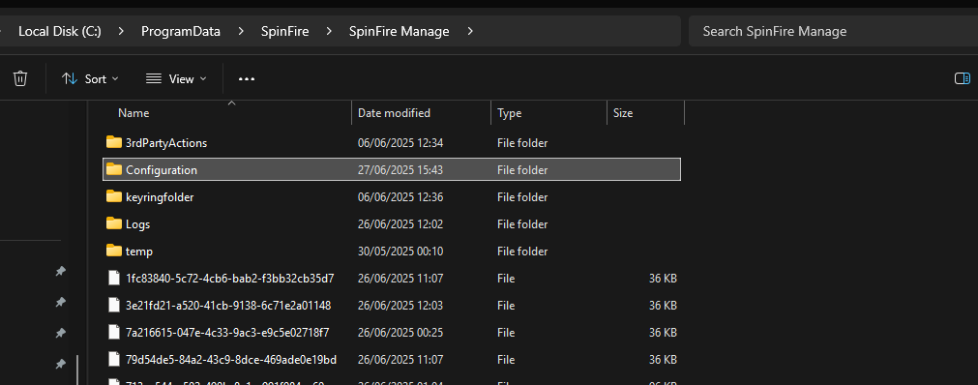Expand the chevron after ProgramData breadcrumb
978x385 pixels.
(x=241, y=31)
